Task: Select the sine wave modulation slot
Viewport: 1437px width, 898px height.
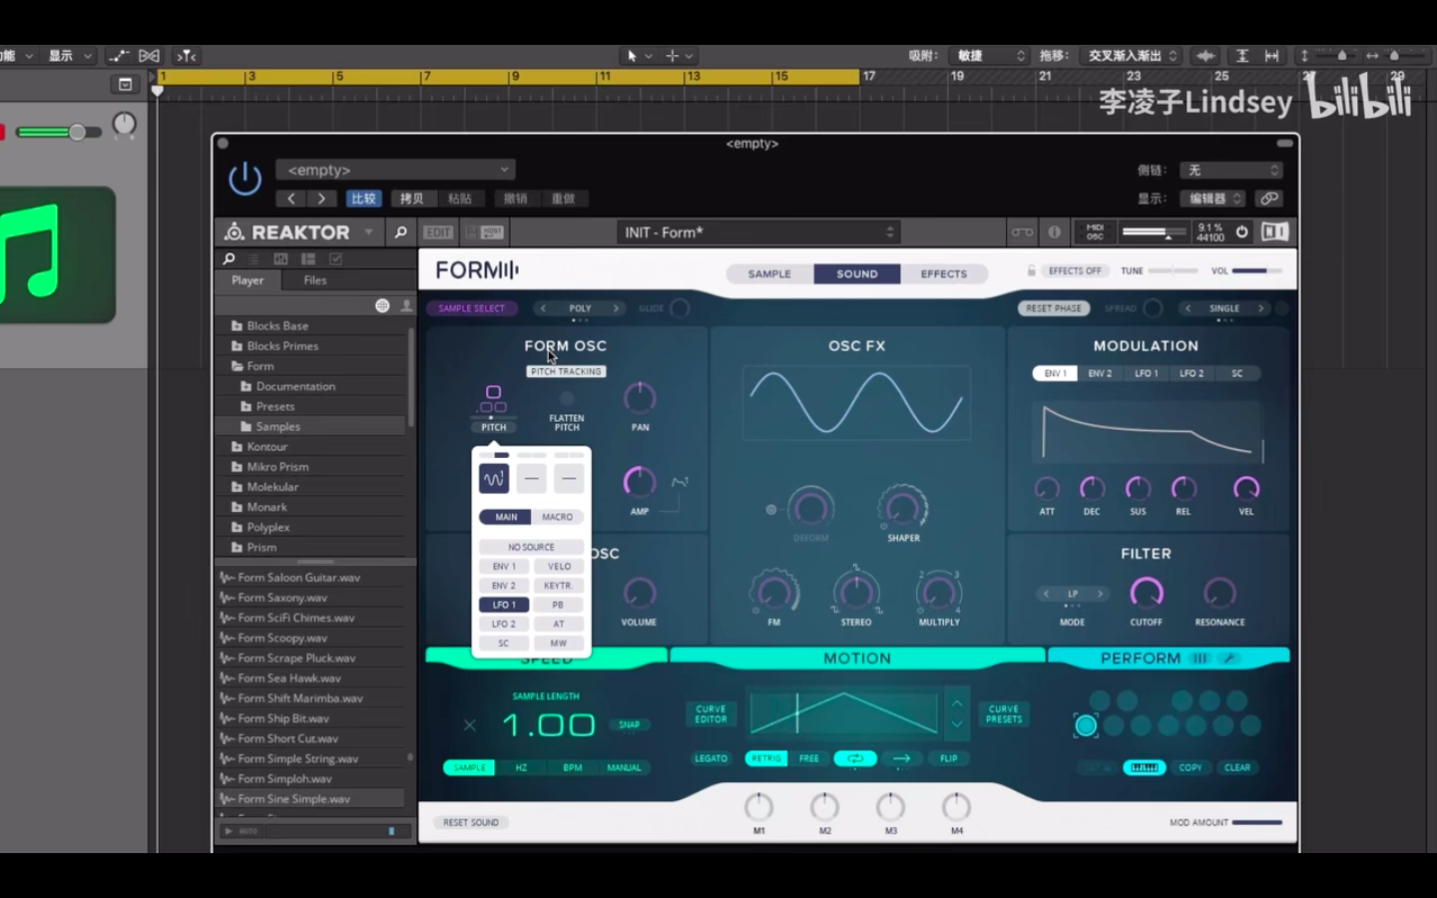Action: 494,479
